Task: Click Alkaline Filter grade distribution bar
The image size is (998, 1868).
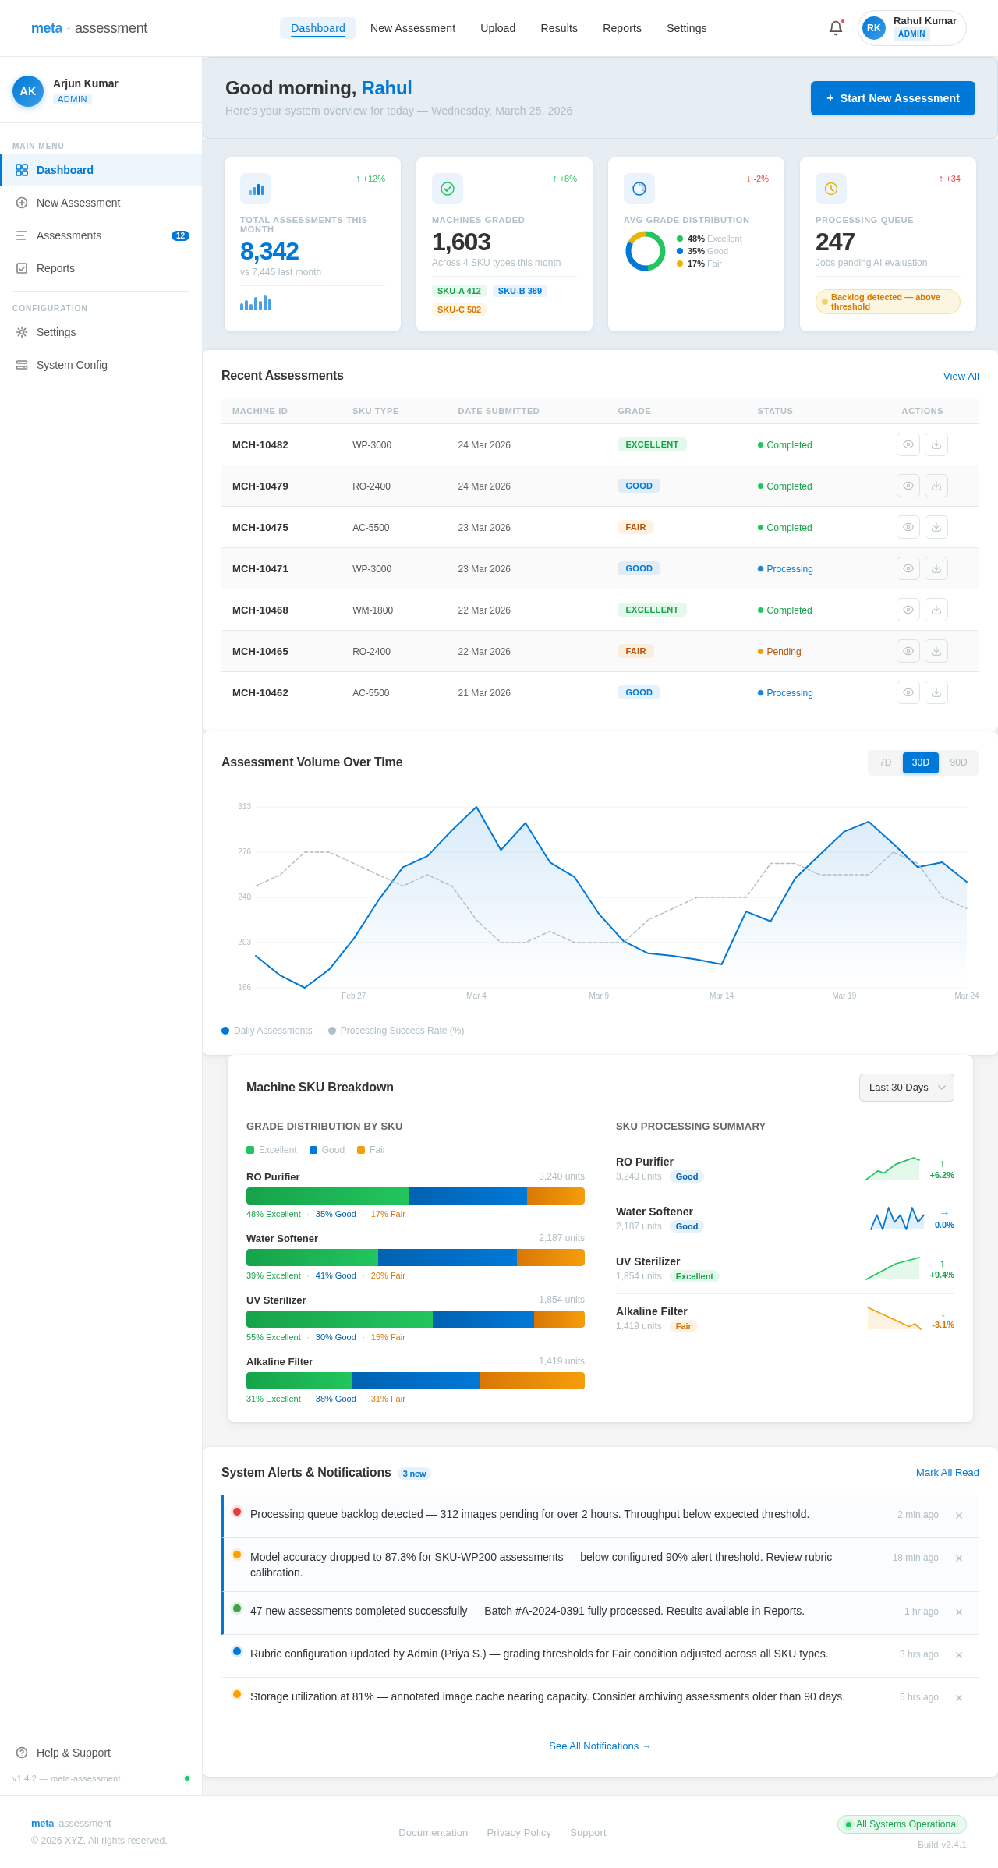Action: (416, 1381)
